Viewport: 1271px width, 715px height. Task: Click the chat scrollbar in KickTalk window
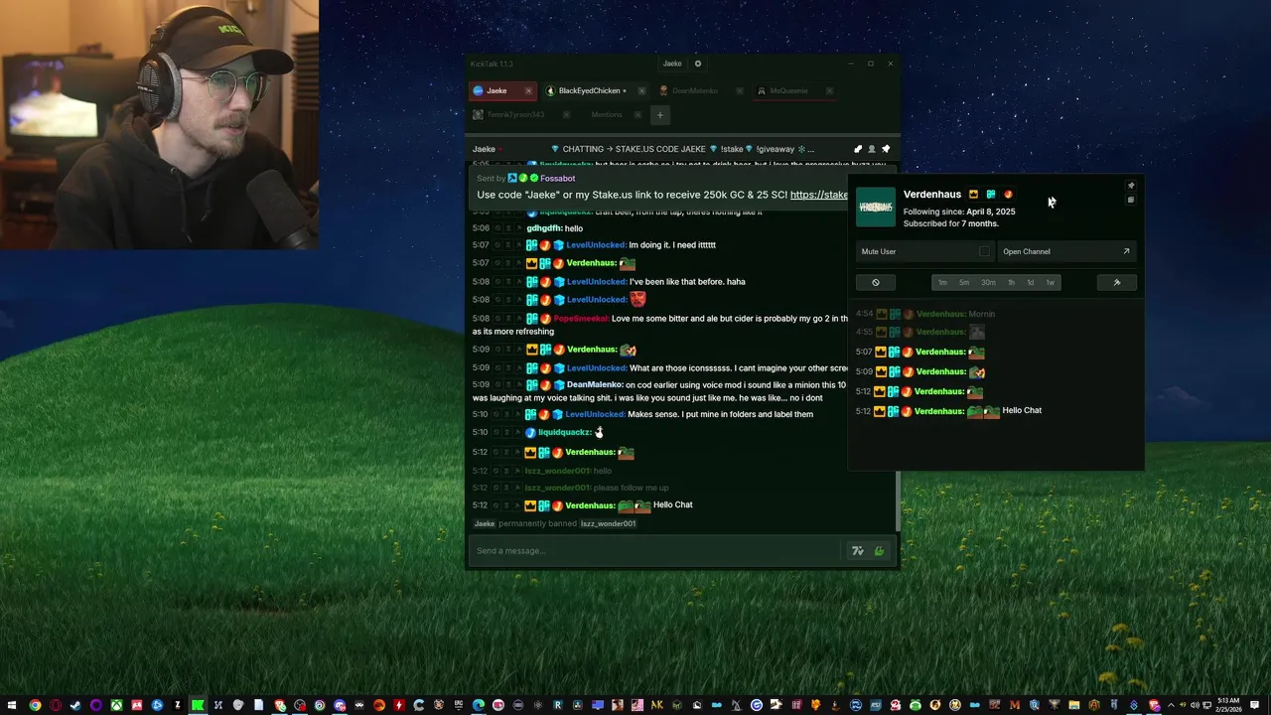tap(899, 501)
